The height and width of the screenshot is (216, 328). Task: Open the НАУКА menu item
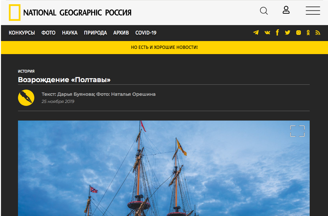(x=69, y=33)
